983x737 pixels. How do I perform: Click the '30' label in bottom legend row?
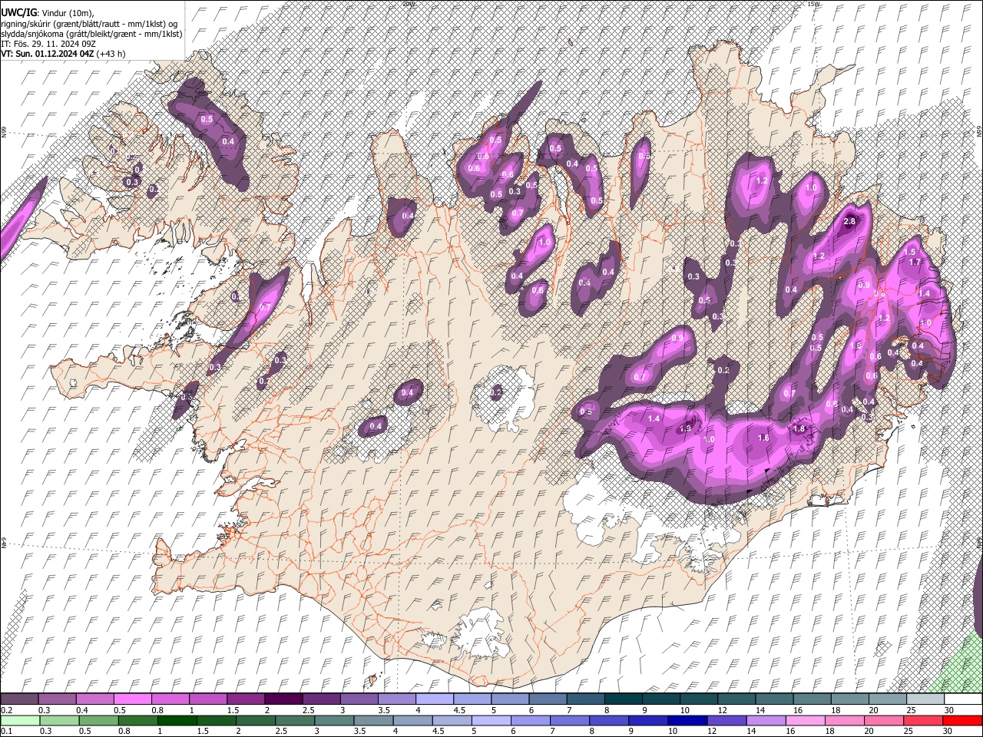coord(948,731)
